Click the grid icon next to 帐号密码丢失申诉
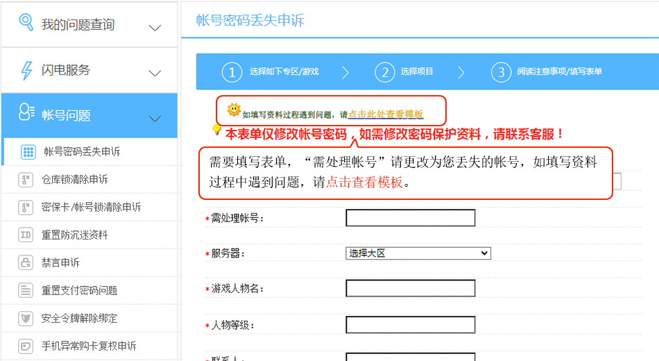Image resolution: width=659 pixels, height=361 pixels. click(28, 152)
